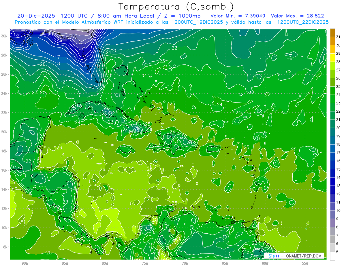Viewport: 346px width, 267px height.
Task: Click the contour label 18 on the map
Action: tap(57, 63)
